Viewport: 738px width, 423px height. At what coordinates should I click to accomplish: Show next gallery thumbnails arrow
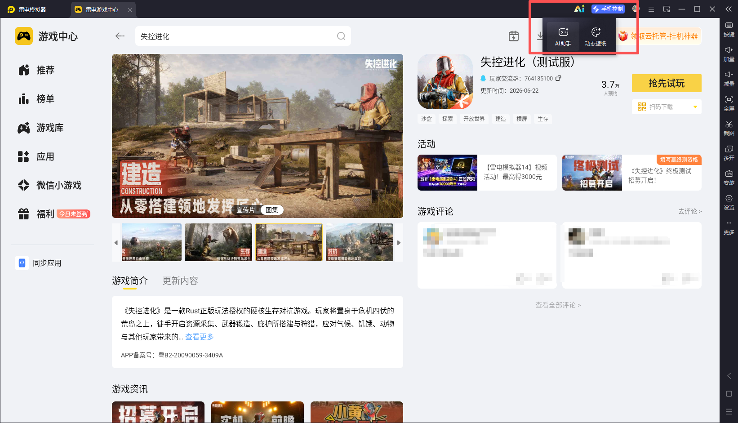click(x=399, y=243)
